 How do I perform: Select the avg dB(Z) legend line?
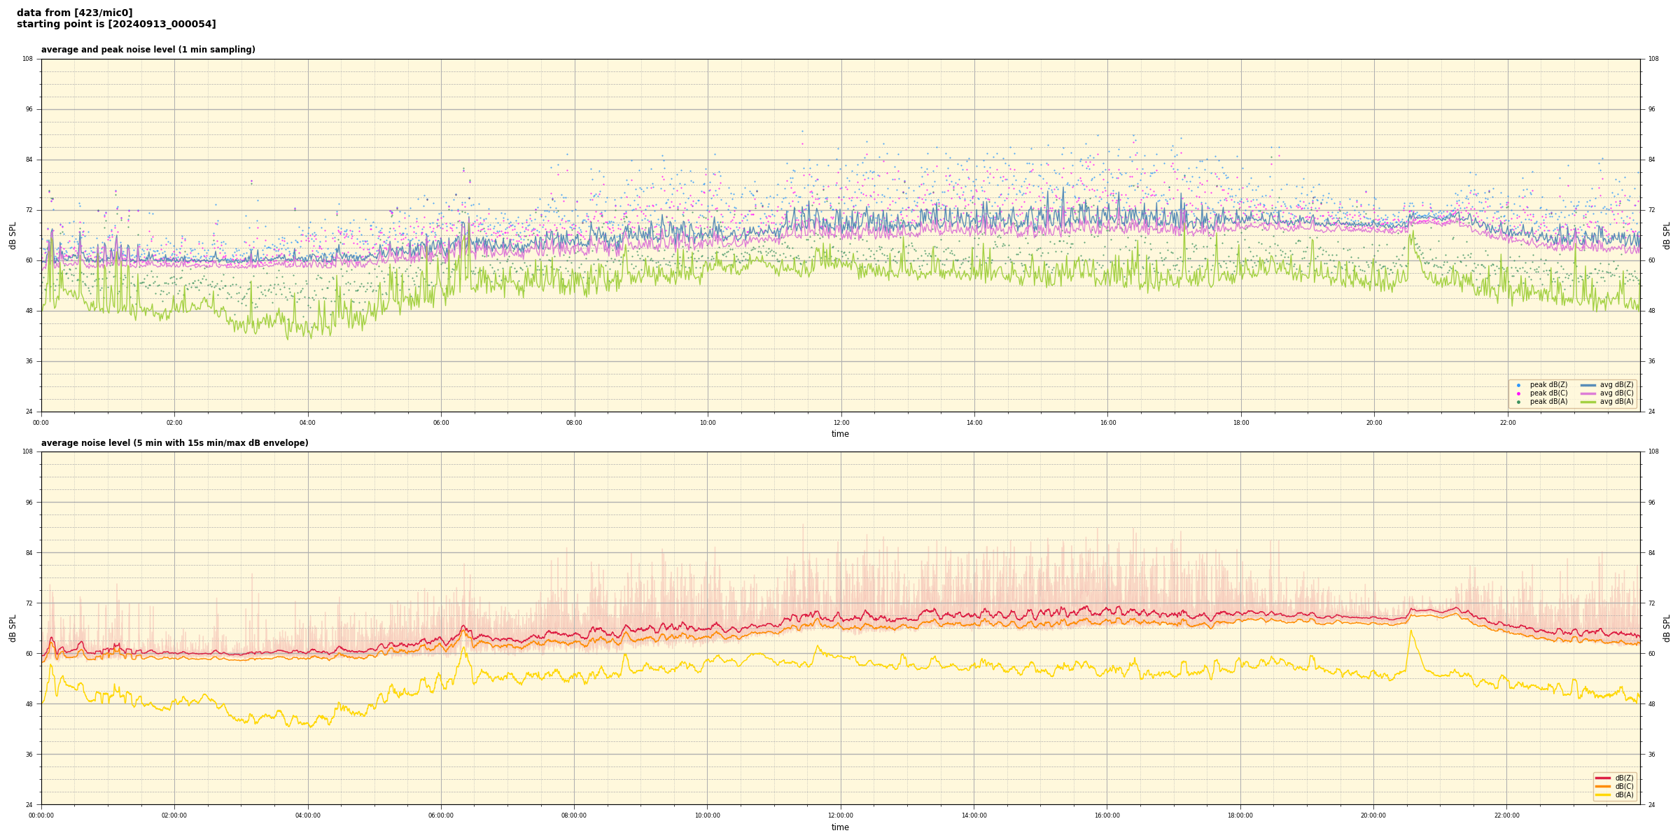click(1588, 385)
